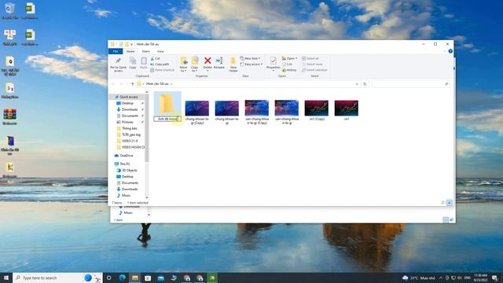Click the Forward navigation arrow
503x283 pixels.
coord(121,84)
